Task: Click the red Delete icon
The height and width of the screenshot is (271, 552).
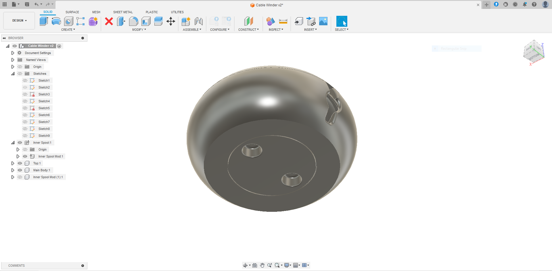Action: pos(109,21)
